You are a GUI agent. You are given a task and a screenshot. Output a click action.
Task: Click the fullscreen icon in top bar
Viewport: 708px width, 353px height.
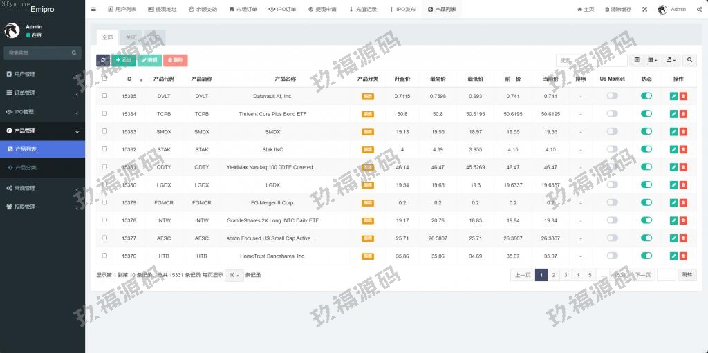[644, 10]
